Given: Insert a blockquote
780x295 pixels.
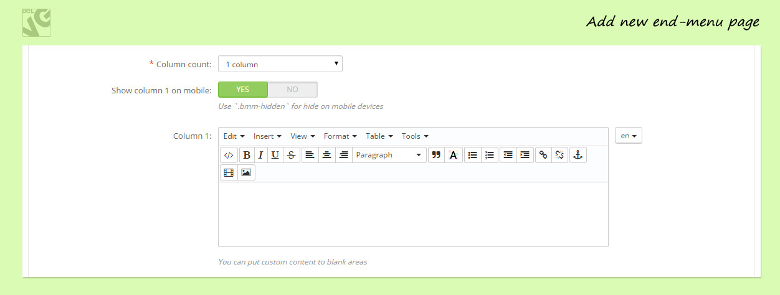Looking at the screenshot, I should pos(436,155).
